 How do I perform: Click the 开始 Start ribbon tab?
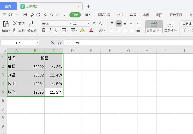pyautogui.click(x=75, y=15)
